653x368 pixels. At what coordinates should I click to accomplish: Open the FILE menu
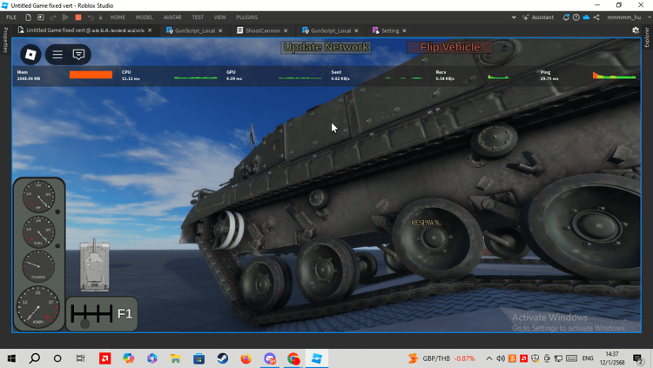pyautogui.click(x=11, y=17)
